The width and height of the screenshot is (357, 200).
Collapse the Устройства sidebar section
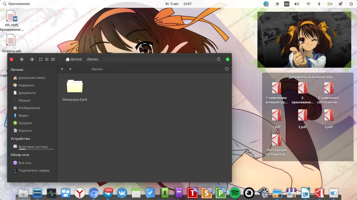tap(20, 139)
